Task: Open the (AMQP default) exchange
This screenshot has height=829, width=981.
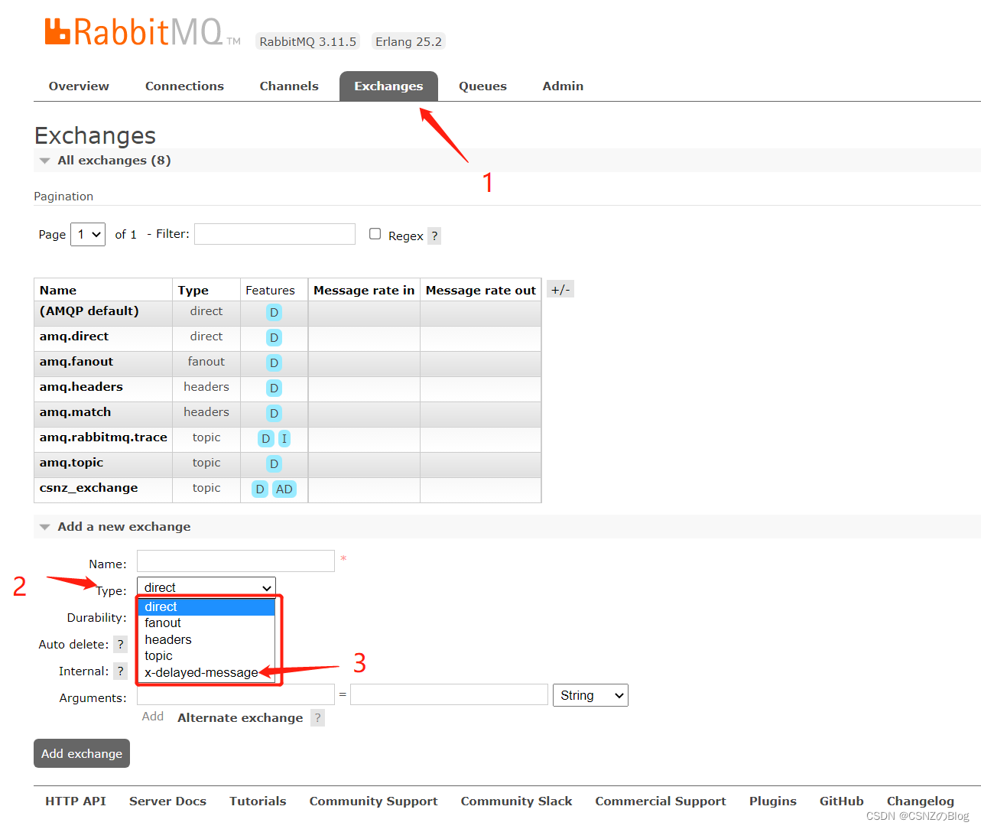Action: (89, 311)
